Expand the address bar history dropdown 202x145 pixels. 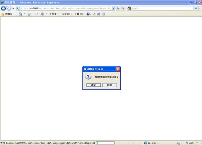point(114,8)
